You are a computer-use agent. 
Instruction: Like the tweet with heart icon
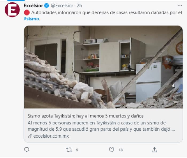click(x=112, y=150)
